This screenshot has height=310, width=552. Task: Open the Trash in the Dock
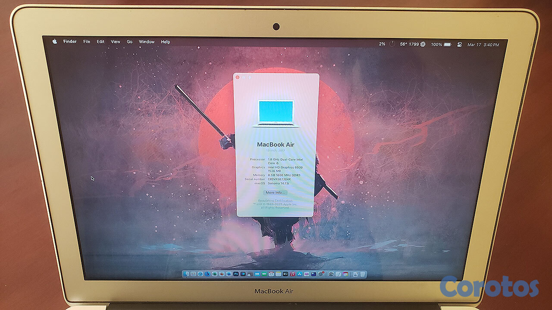(363, 274)
